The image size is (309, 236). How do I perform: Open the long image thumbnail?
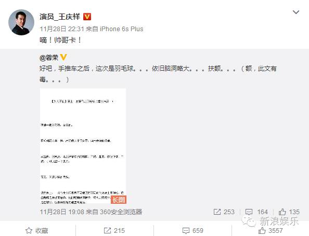click(83, 146)
